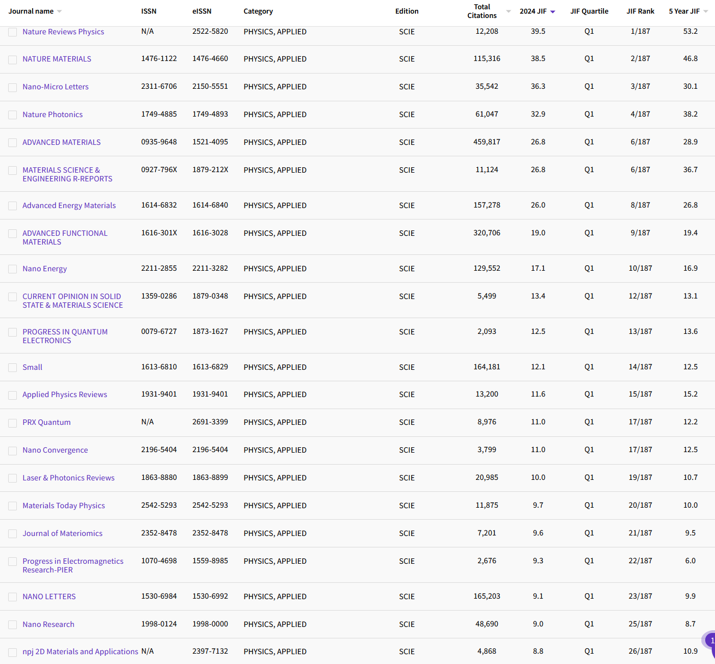Open Journal of Materiomics link
The image size is (715, 664).
click(x=62, y=533)
